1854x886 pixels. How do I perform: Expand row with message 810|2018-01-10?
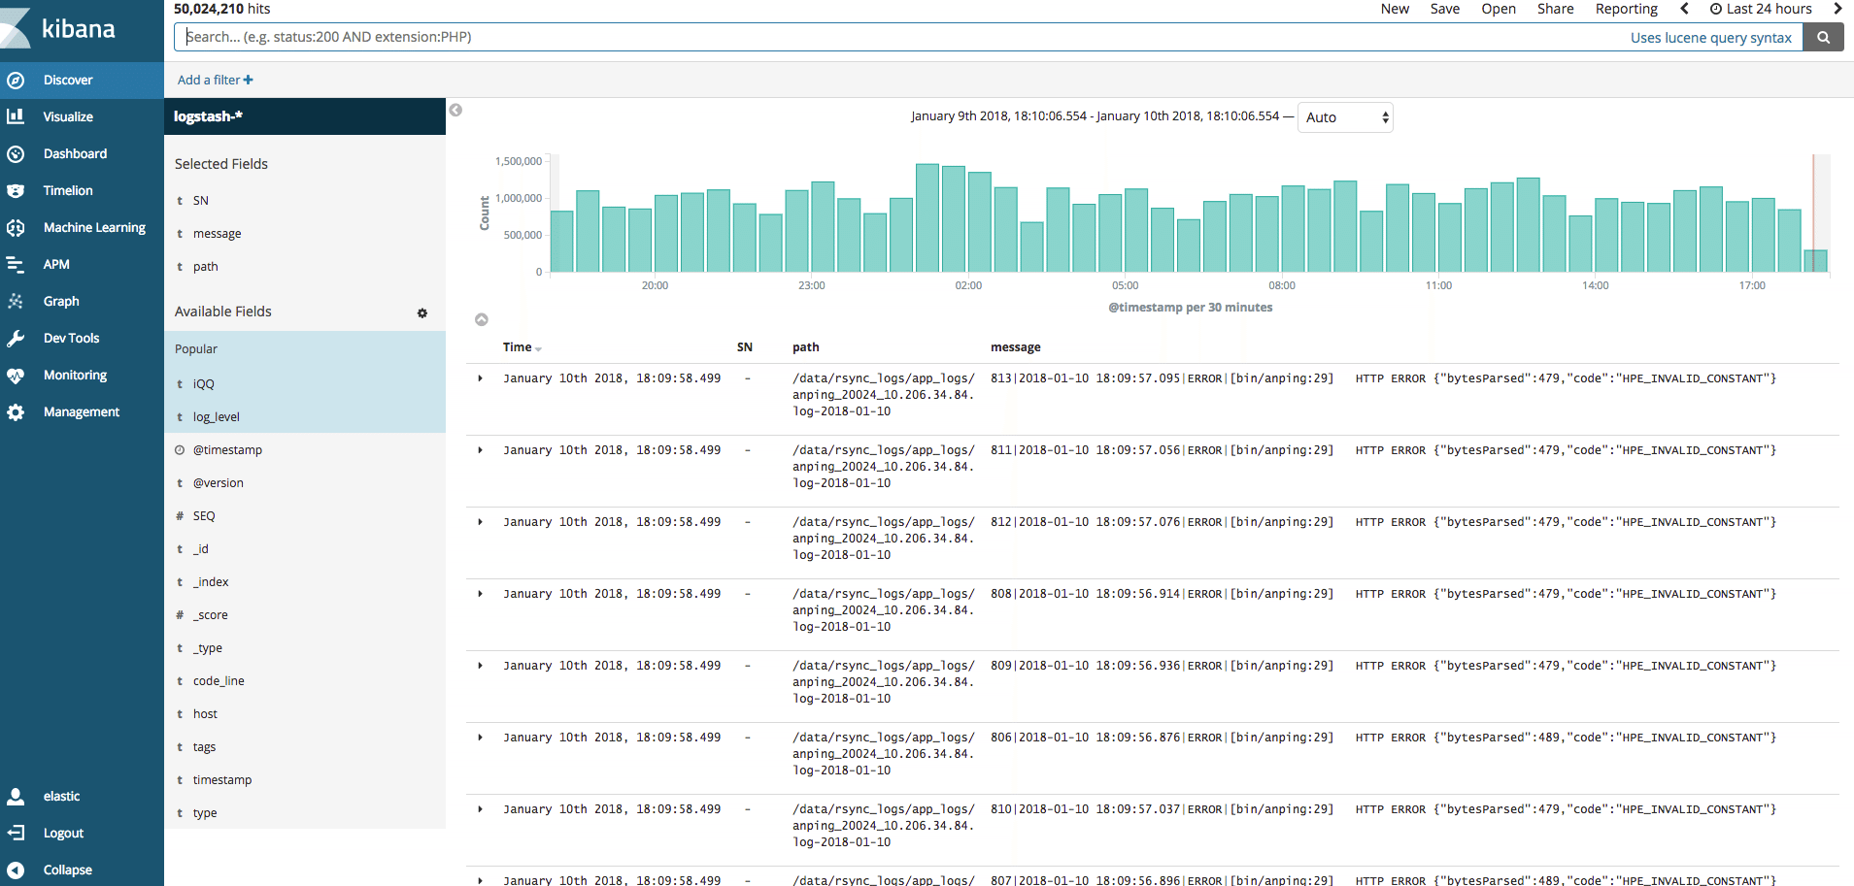(480, 809)
